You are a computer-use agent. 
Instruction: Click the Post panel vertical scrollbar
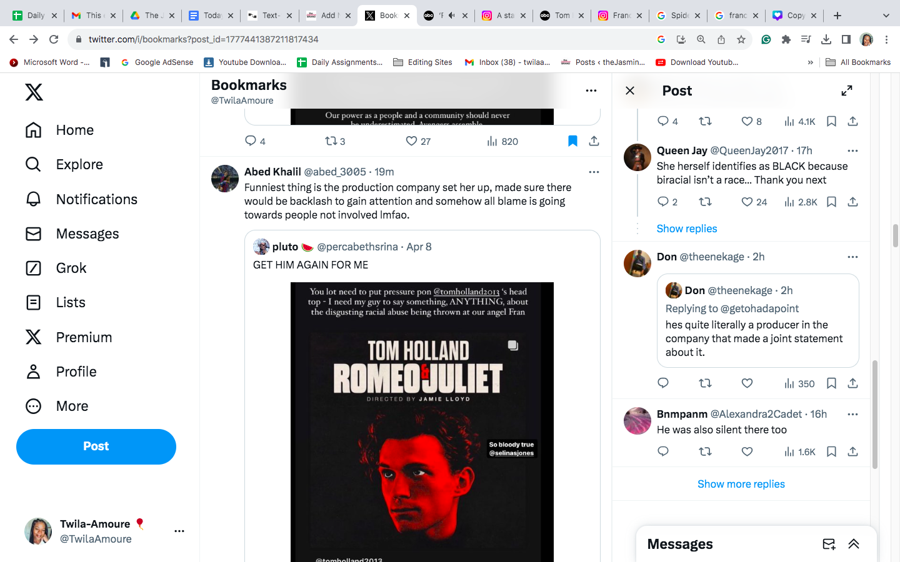[x=875, y=415]
